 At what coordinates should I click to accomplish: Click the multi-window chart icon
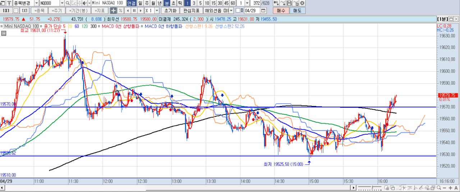pyautogui.click(x=433, y=188)
